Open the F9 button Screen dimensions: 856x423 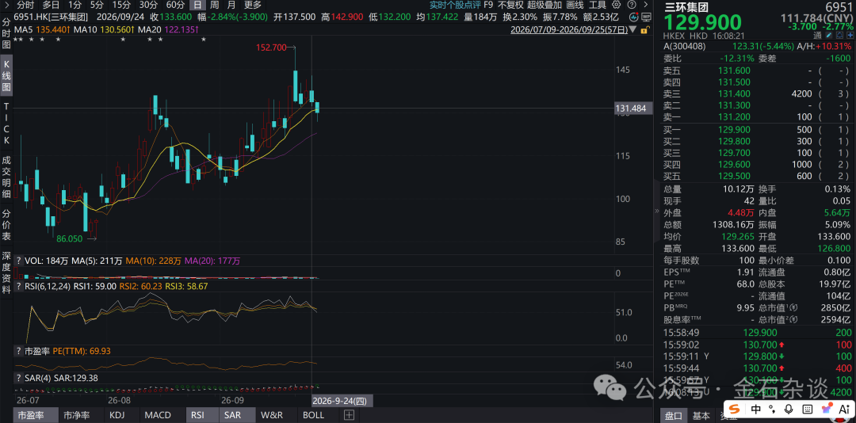point(488,5)
